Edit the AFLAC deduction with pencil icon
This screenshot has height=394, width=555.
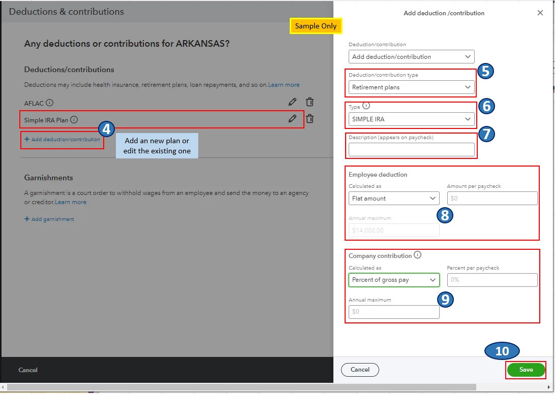point(292,102)
